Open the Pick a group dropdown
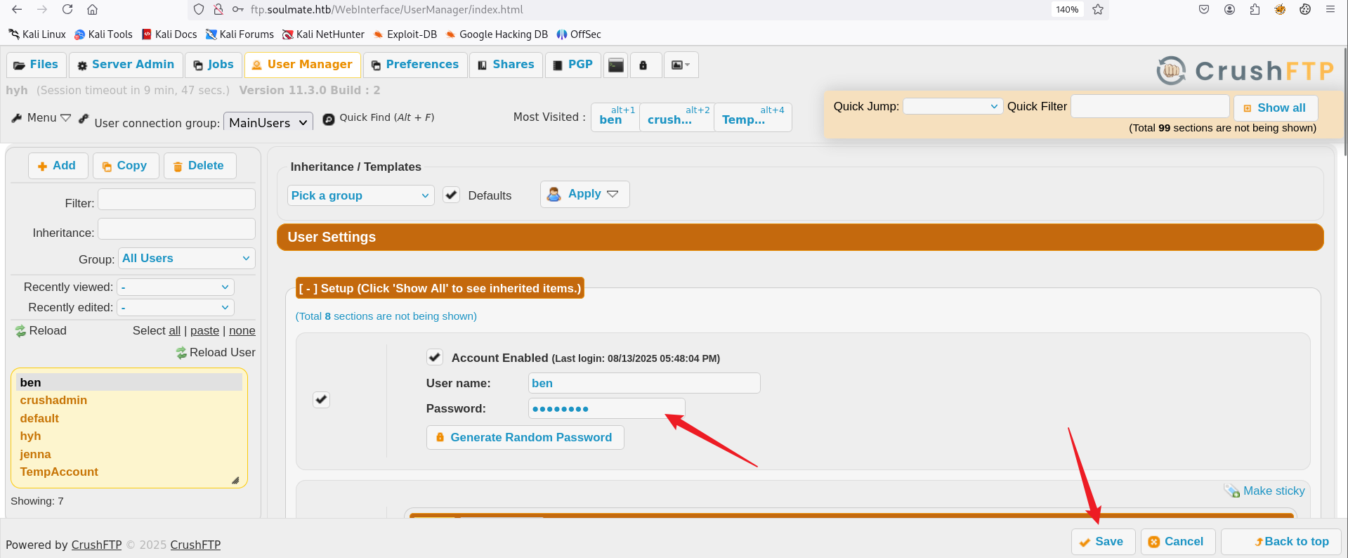 tap(360, 195)
